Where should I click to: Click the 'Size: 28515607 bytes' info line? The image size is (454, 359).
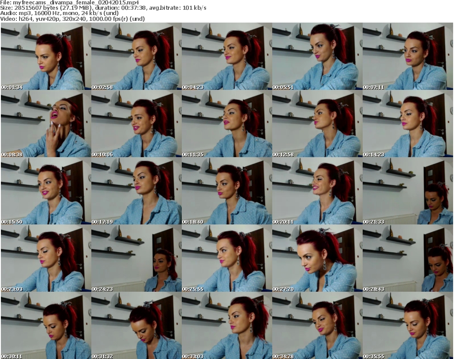point(103,8)
